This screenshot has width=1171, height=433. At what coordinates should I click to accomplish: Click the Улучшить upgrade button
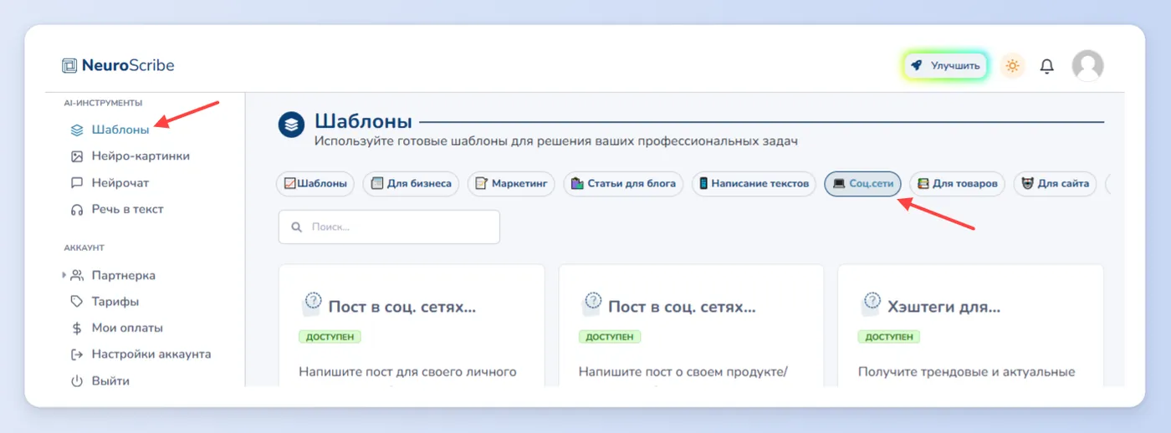click(x=945, y=65)
